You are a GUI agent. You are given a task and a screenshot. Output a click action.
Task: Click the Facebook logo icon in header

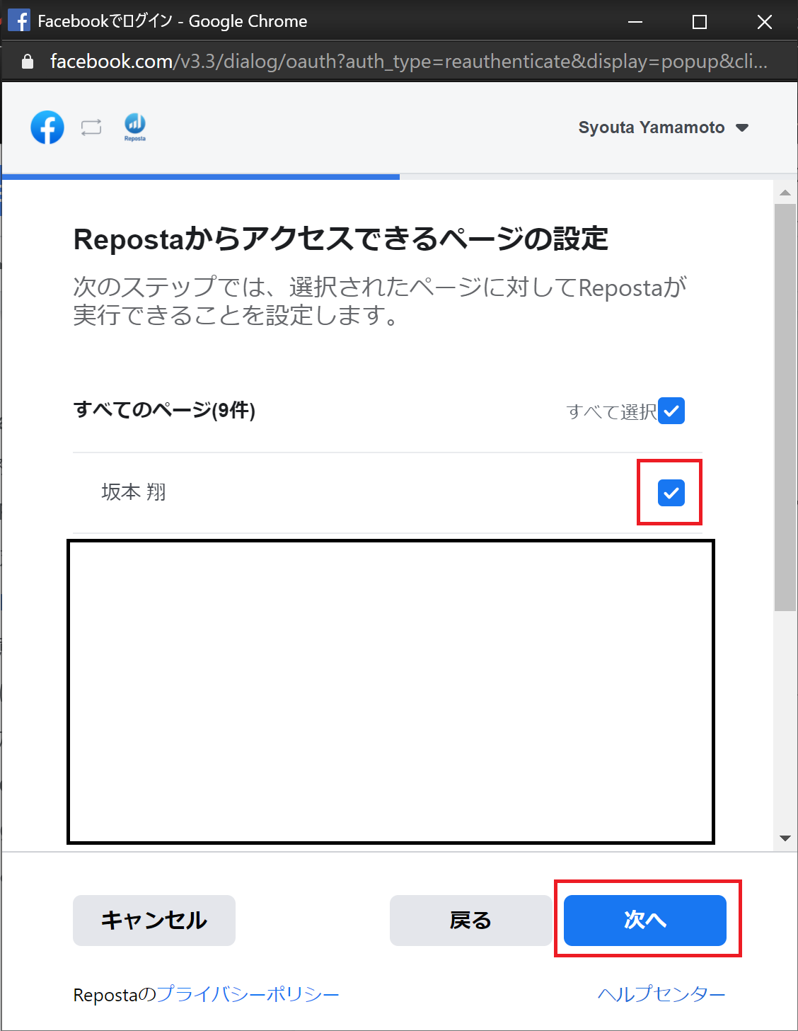[x=47, y=127]
